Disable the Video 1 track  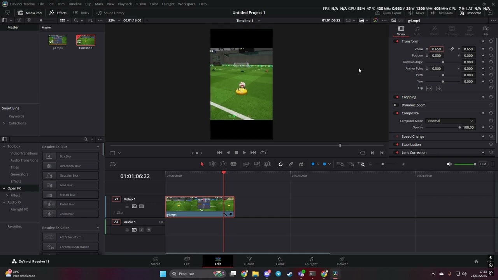click(141, 206)
